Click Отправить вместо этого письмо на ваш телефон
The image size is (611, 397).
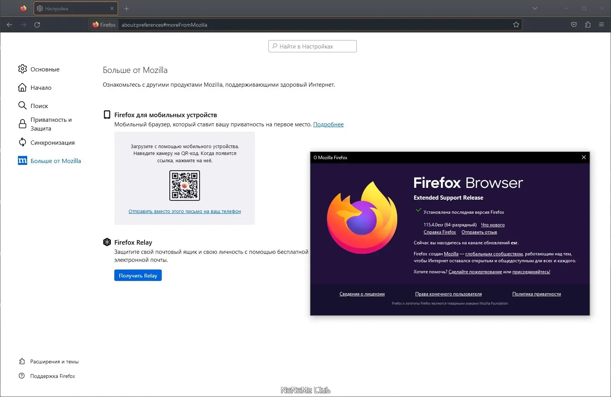185,211
